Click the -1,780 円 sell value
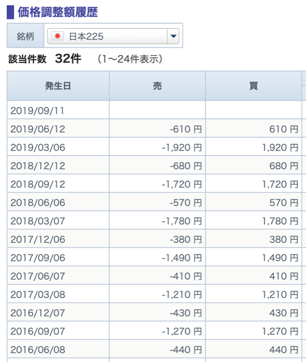The width and height of the screenshot is (306, 362). click(x=182, y=221)
